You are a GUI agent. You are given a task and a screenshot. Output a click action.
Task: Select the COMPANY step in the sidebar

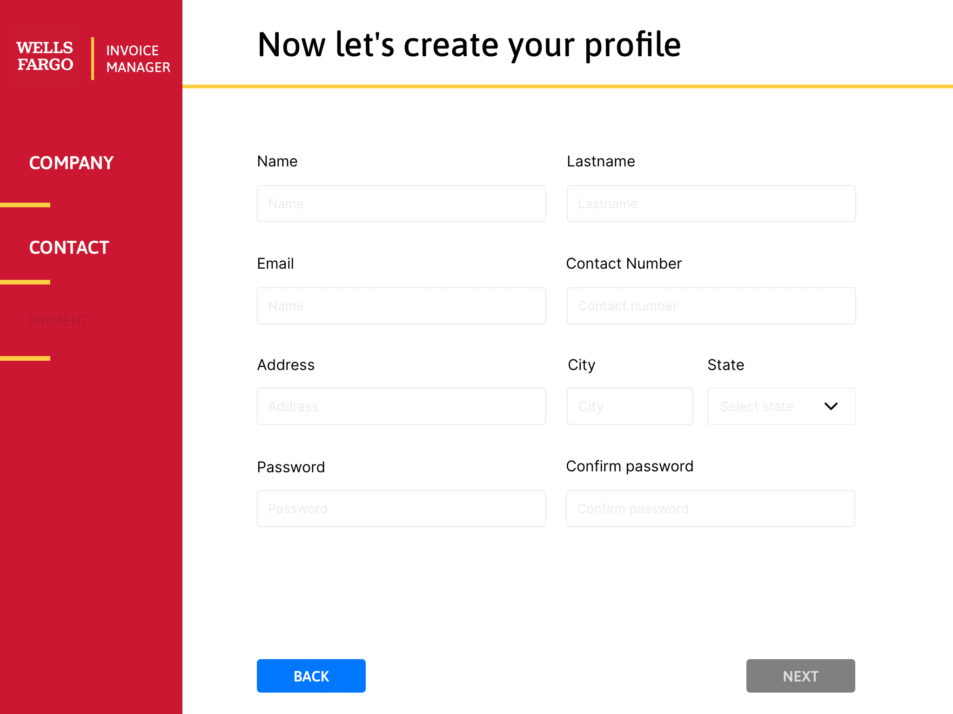[71, 163]
